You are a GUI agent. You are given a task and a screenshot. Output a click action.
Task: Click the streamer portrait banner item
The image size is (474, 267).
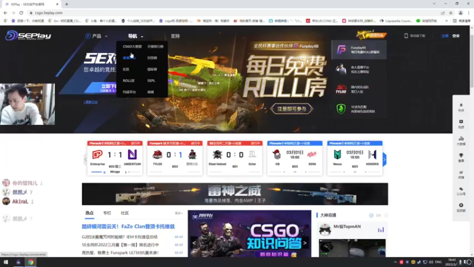(359, 69)
